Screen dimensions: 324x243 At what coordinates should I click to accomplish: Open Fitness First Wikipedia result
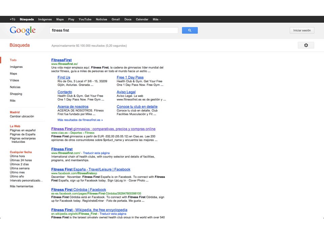click(x=89, y=210)
